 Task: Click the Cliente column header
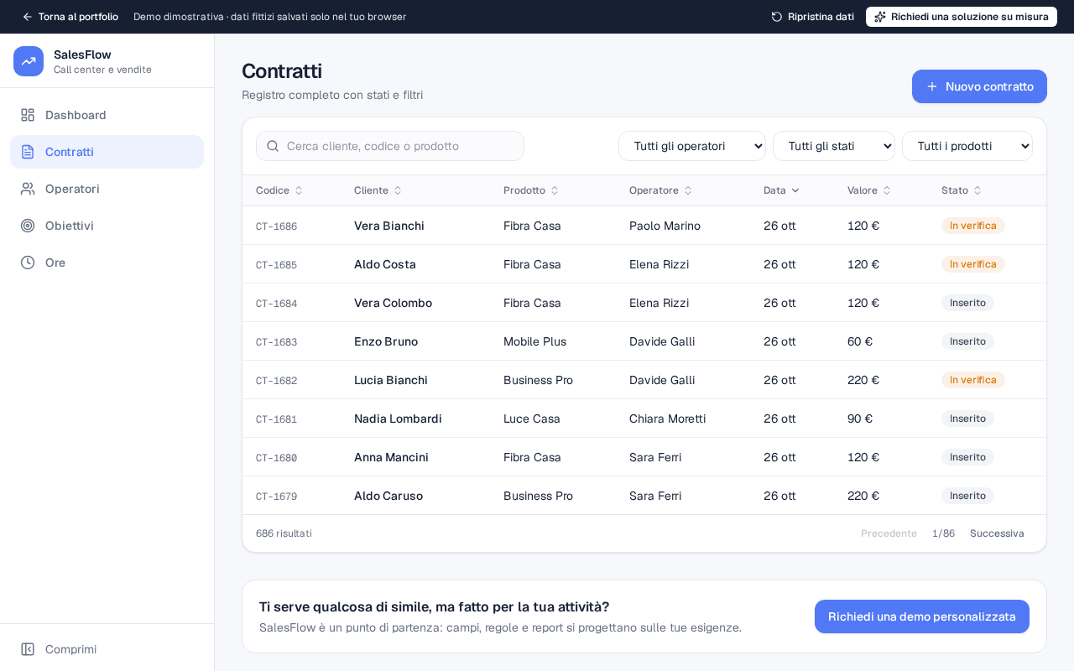click(x=378, y=190)
